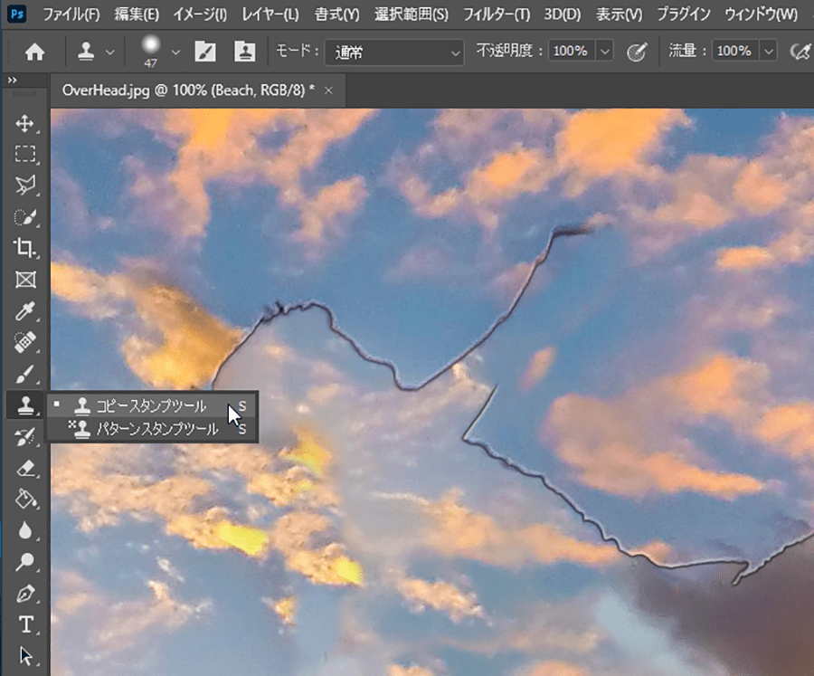The image size is (814, 676).
Task: Toggle the brush settings panel button
Action: (205, 52)
